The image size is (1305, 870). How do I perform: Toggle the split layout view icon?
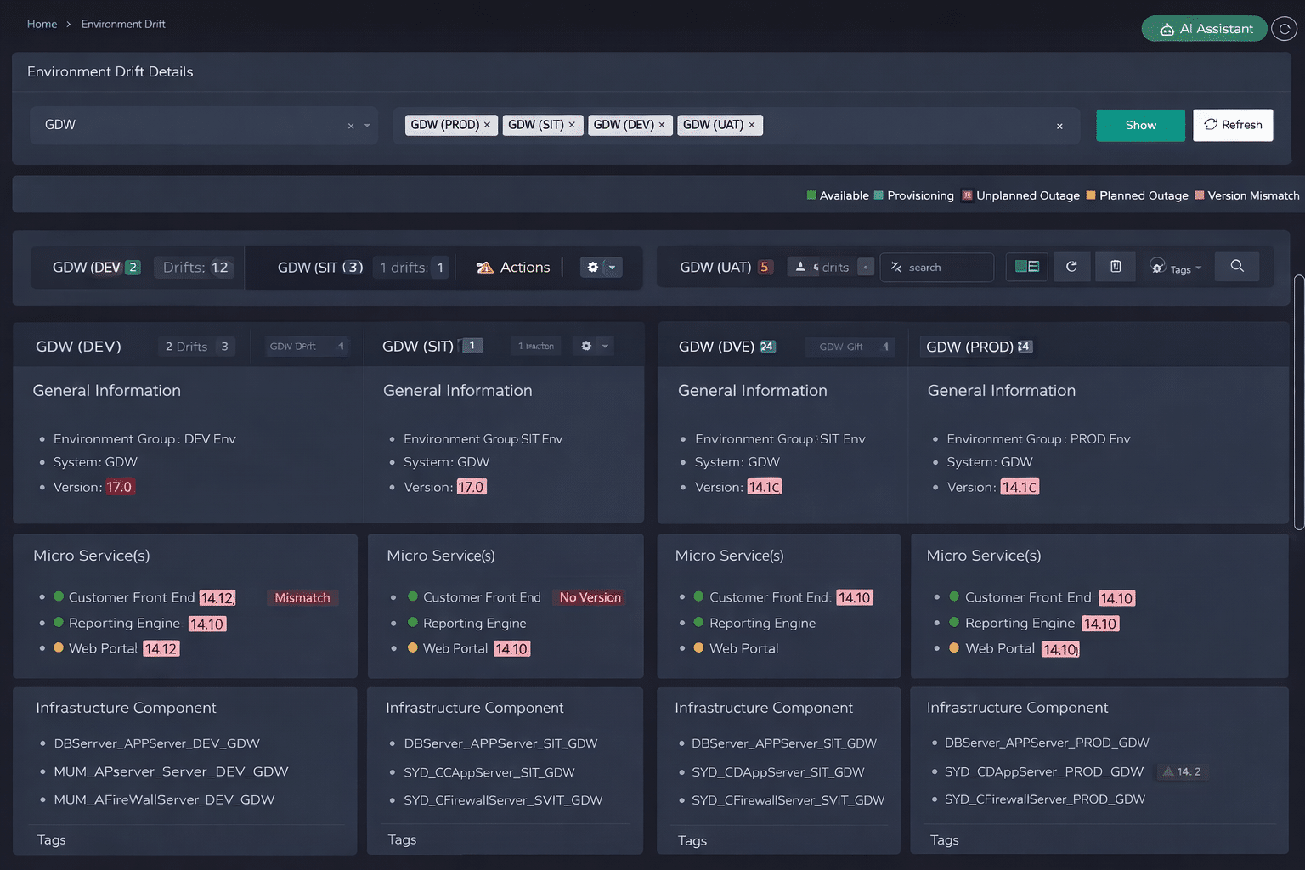click(x=1027, y=267)
